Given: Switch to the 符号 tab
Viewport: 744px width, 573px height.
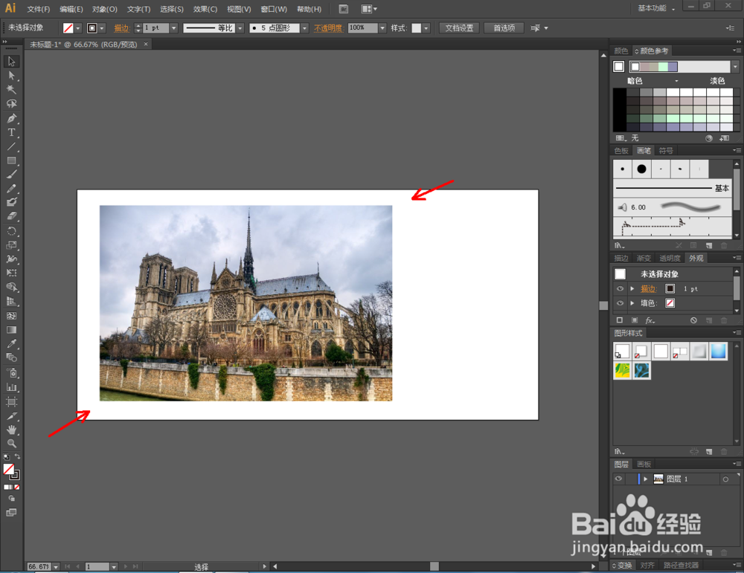Looking at the screenshot, I should tap(666, 151).
